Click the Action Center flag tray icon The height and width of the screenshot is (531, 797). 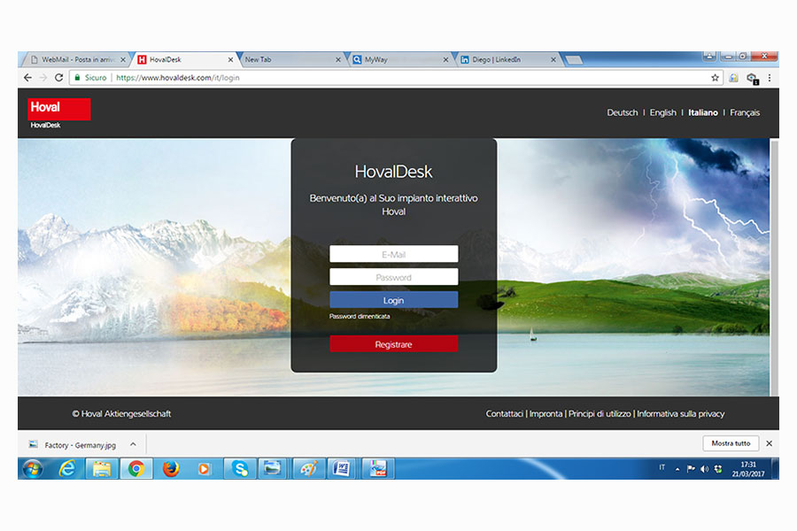[691, 469]
